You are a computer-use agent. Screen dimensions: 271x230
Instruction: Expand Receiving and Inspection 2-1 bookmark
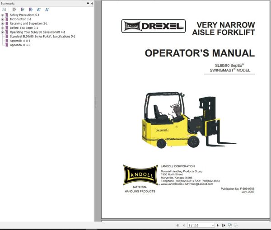coord(2,23)
